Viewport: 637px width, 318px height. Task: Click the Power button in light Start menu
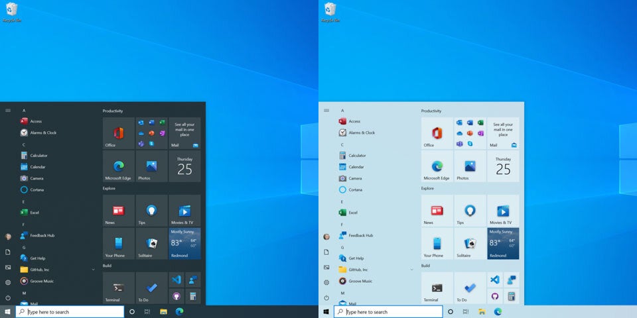[x=326, y=297]
